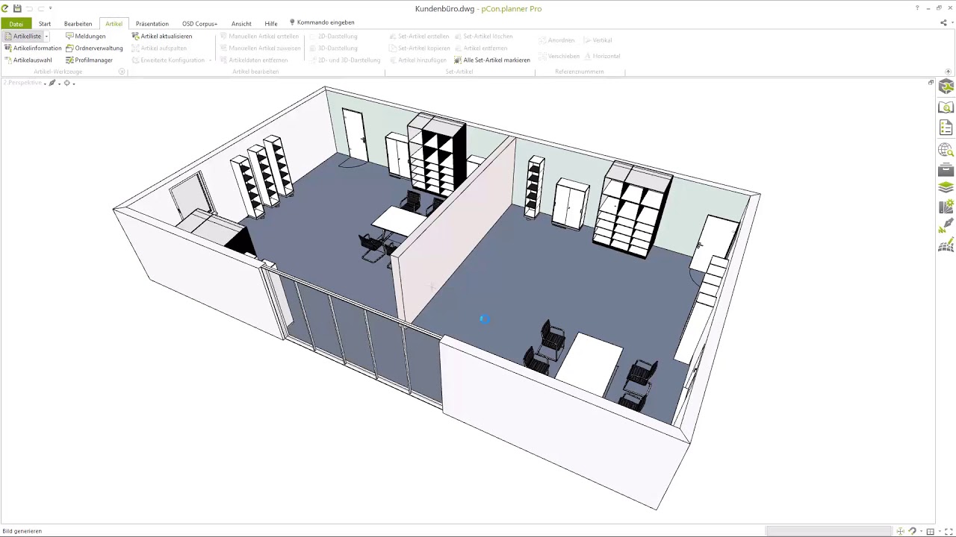Toggle fullscreen mode in status bar
The width and height of the screenshot is (956, 537).
tap(949, 531)
